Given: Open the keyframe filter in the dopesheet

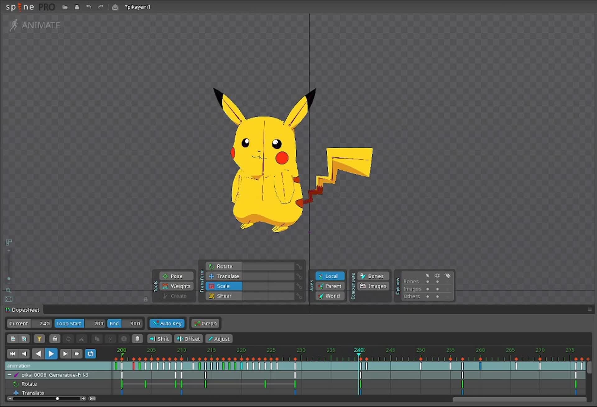Looking at the screenshot, I should (x=39, y=339).
